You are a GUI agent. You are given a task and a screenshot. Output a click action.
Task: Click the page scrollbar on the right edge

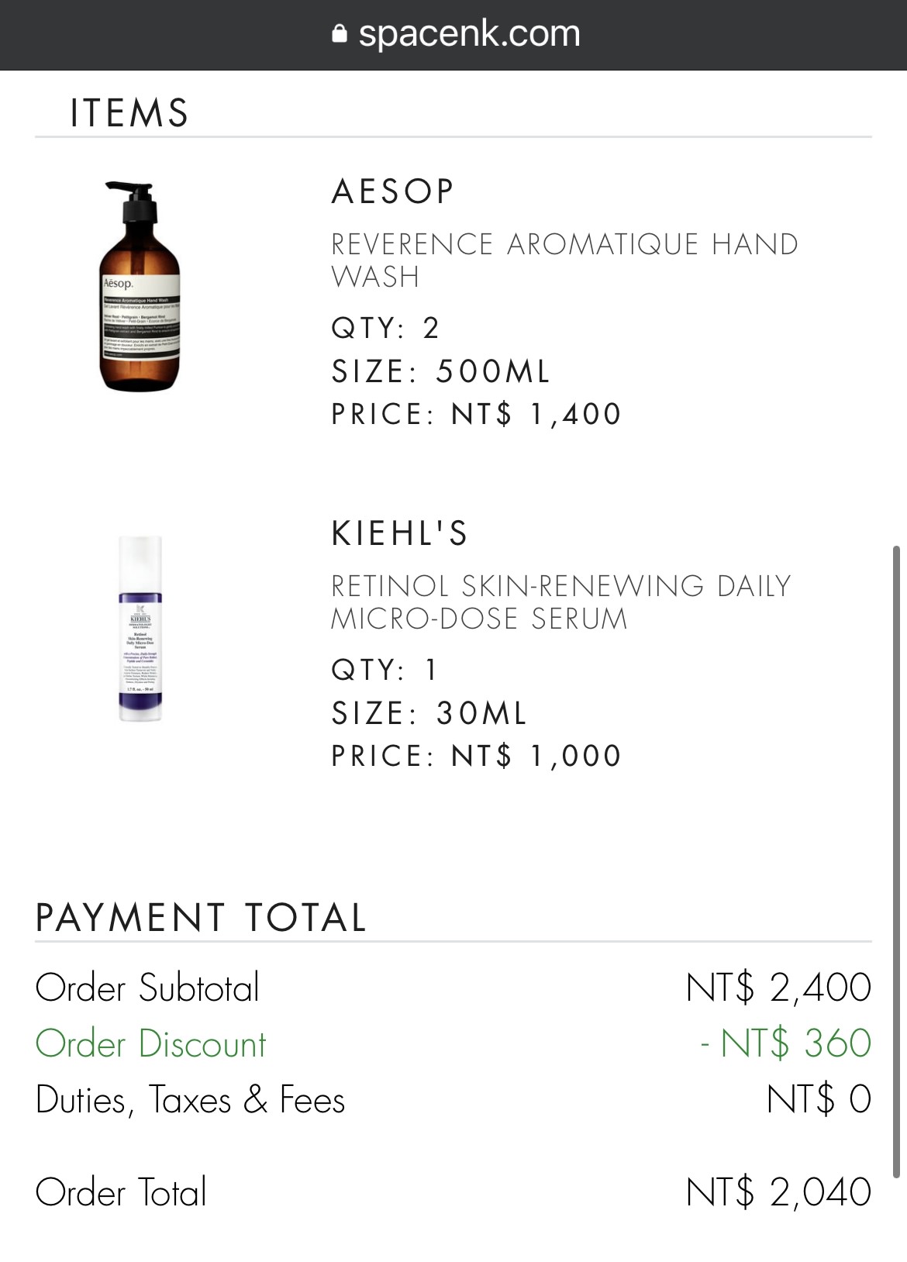tap(897, 862)
